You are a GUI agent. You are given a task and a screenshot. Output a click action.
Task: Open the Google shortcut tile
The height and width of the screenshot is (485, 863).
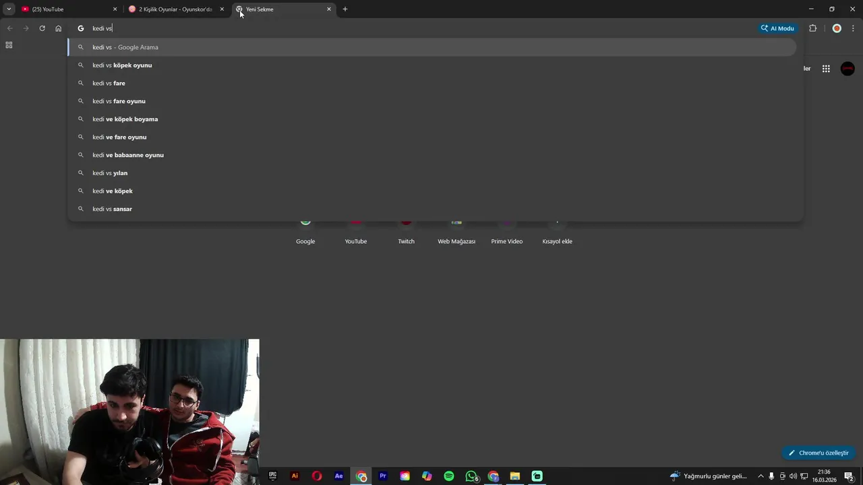click(x=305, y=232)
